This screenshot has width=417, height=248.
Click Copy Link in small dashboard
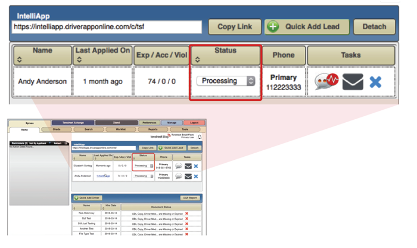tap(148, 148)
